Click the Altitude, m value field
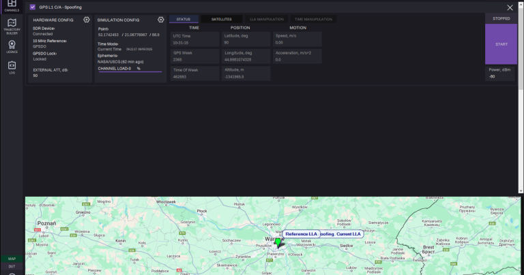Screen dimensions: 524x275 tap(246, 74)
